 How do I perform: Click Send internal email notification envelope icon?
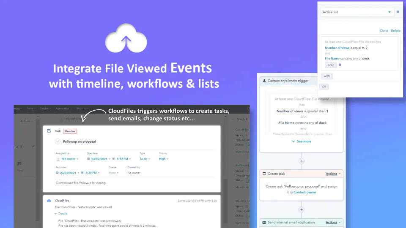264,223
